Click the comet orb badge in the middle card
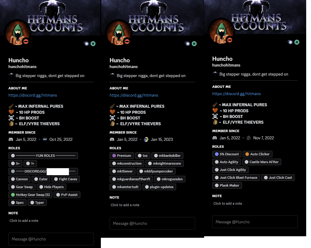The width and height of the screenshot is (311, 248). (187, 44)
